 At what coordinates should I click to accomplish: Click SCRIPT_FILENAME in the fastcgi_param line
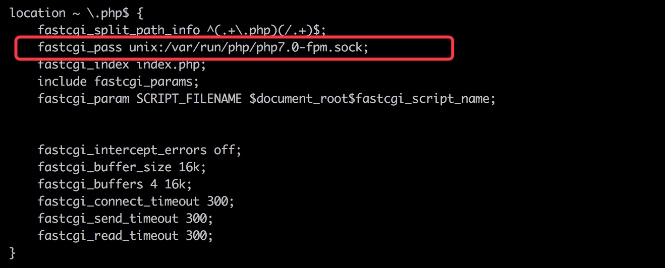[x=189, y=99]
